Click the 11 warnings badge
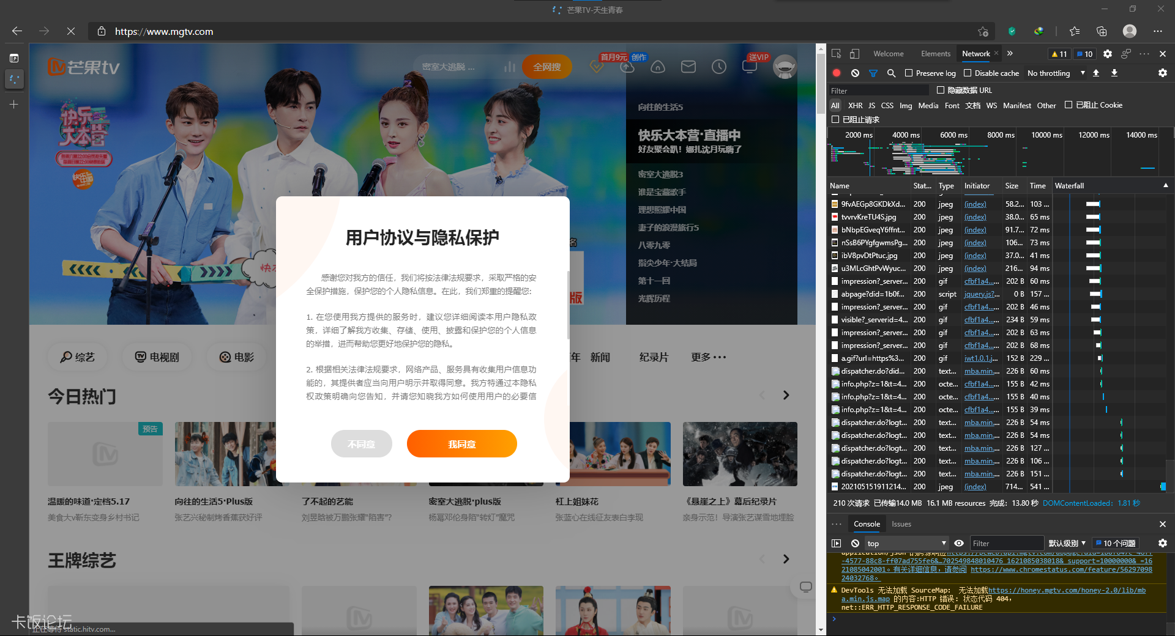Screen dimensions: 1175x636 [x=1059, y=54]
